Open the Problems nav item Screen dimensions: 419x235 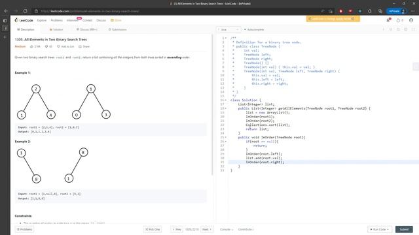tap(57, 20)
